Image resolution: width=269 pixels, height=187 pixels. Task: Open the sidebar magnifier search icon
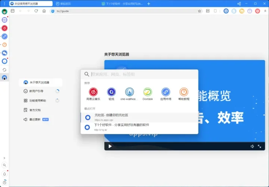[4, 165]
